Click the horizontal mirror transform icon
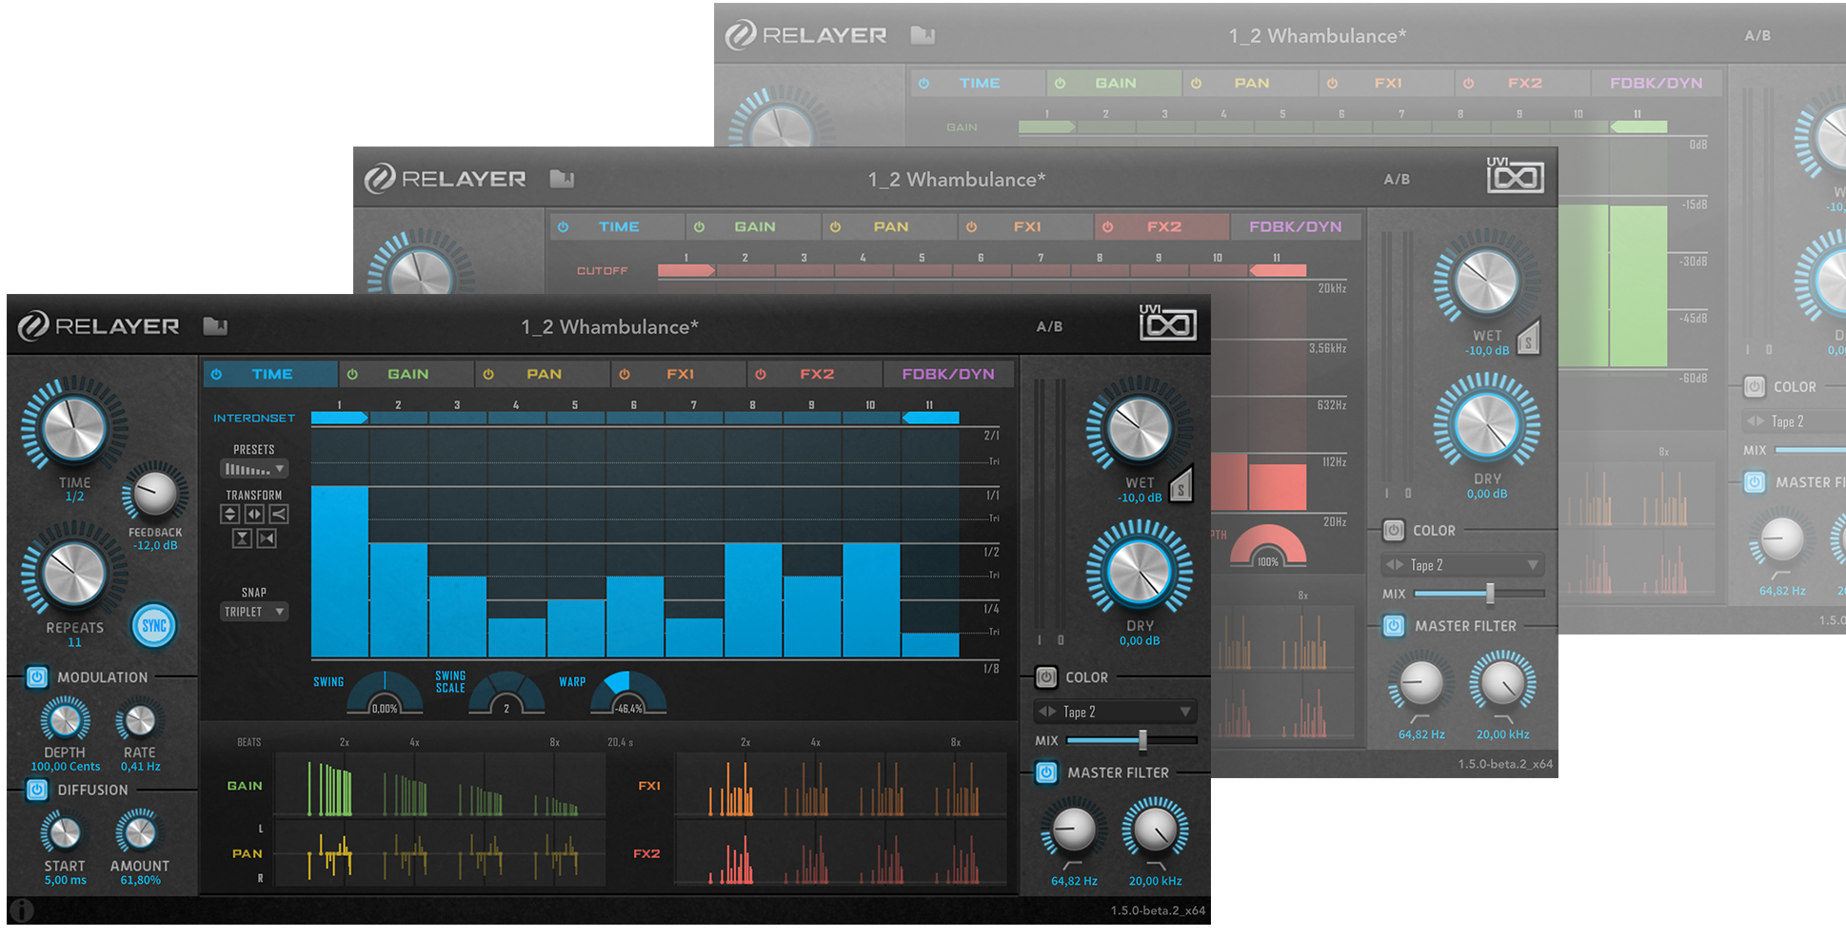The height and width of the screenshot is (938, 1846). [267, 538]
